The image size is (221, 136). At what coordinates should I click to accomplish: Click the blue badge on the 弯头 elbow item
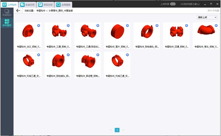tap(216, 25)
